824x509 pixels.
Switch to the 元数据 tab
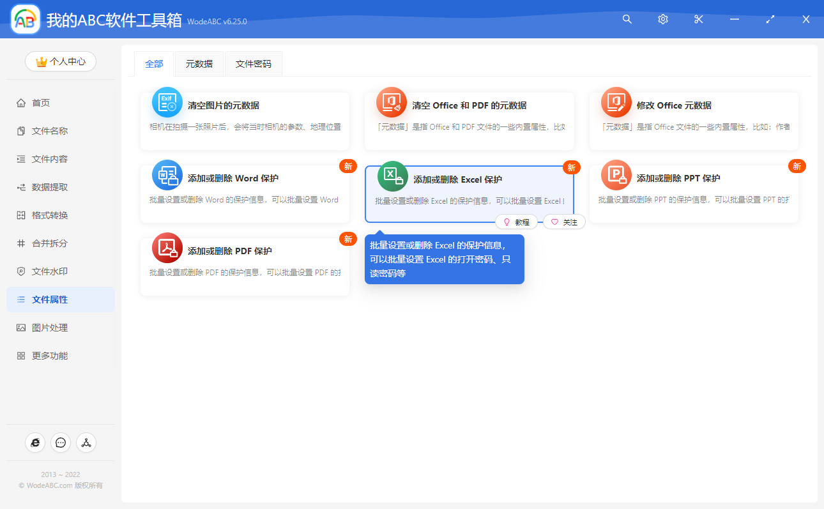point(199,64)
